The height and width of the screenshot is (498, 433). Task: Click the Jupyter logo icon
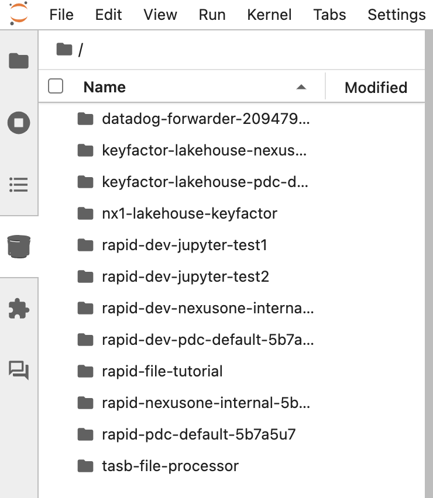[x=19, y=13]
